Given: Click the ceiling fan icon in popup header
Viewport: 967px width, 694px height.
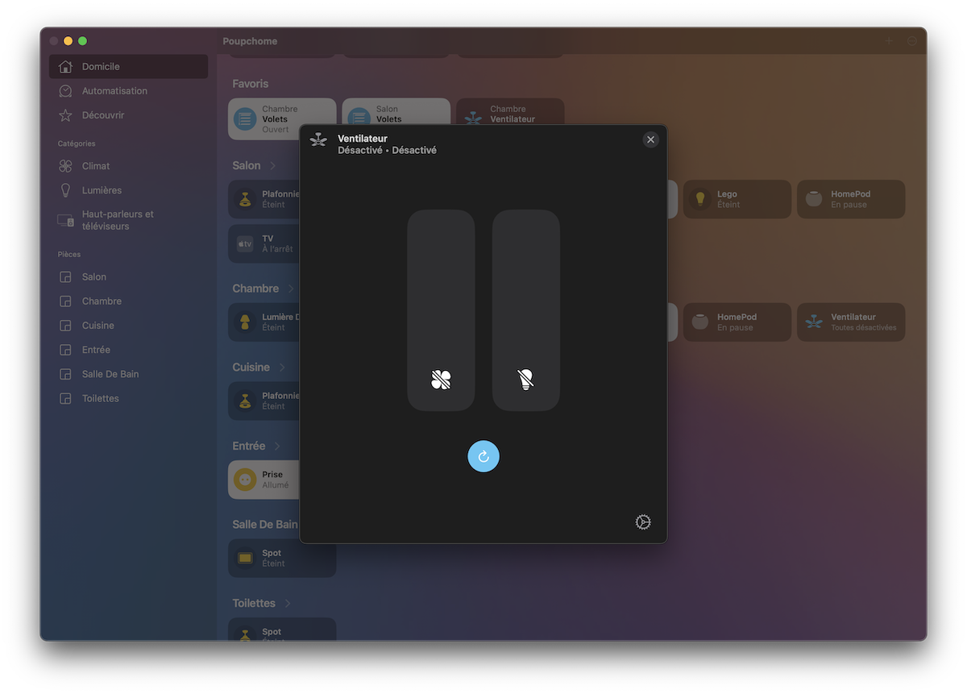Looking at the screenshot, I should (x=318, y=139).
